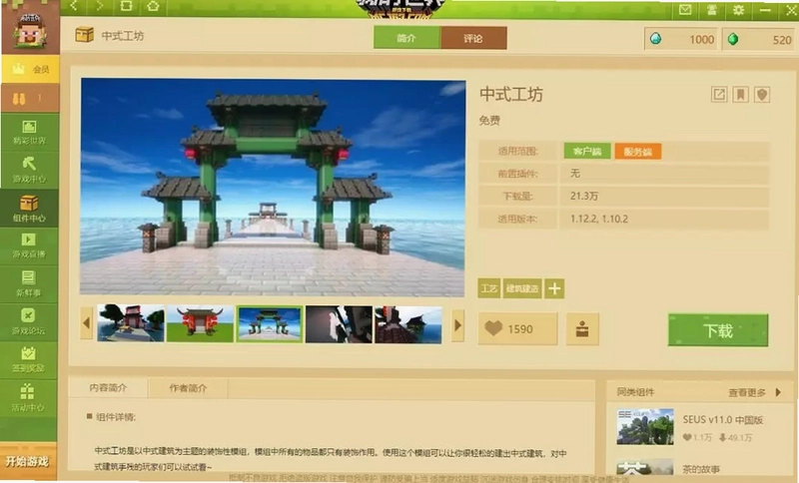
Task: Click the green emerald currency icon
Action: click(x=733, y=39)
